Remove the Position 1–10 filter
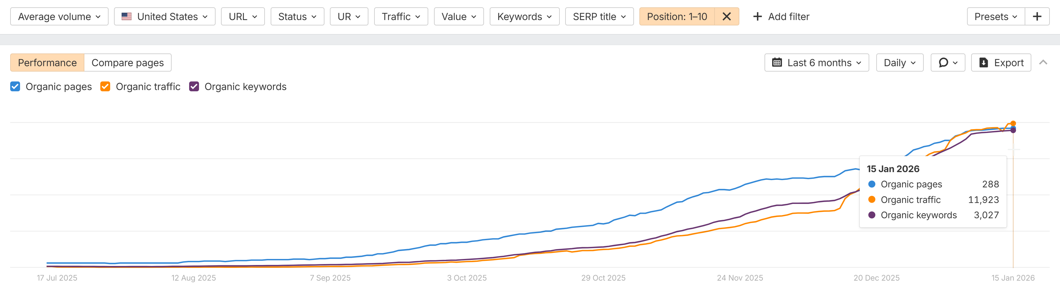This screenshot has height=293, width=1060. (x=726, y=17)
